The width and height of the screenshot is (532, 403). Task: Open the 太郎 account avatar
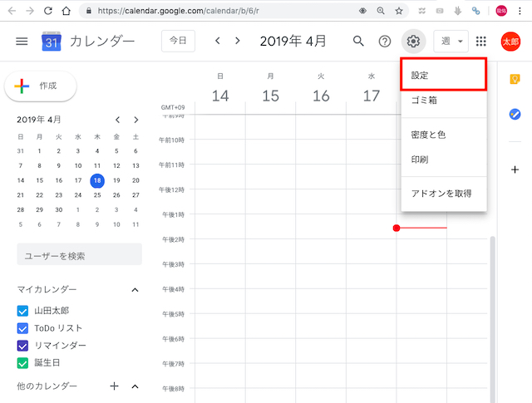[510, 42]
